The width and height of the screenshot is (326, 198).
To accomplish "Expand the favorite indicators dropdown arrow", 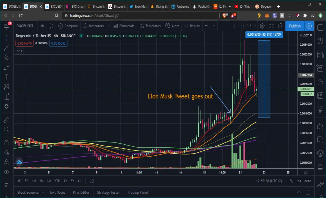I will tap(108, 26).
